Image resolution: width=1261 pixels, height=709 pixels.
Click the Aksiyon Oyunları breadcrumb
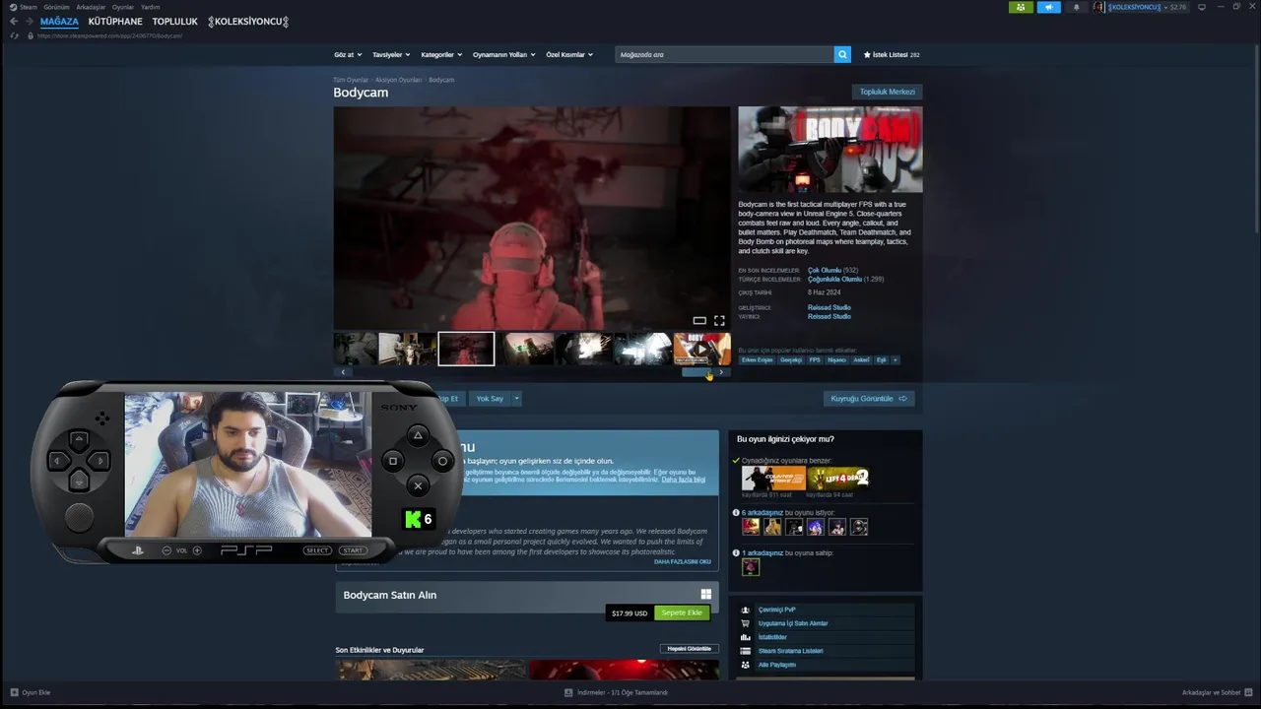[398, 80]
